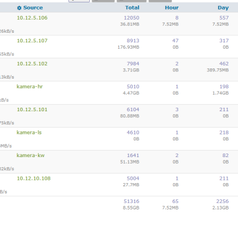Open source 10.12.5.101
This screenshot has width=238, height=238.
point(32,109)
